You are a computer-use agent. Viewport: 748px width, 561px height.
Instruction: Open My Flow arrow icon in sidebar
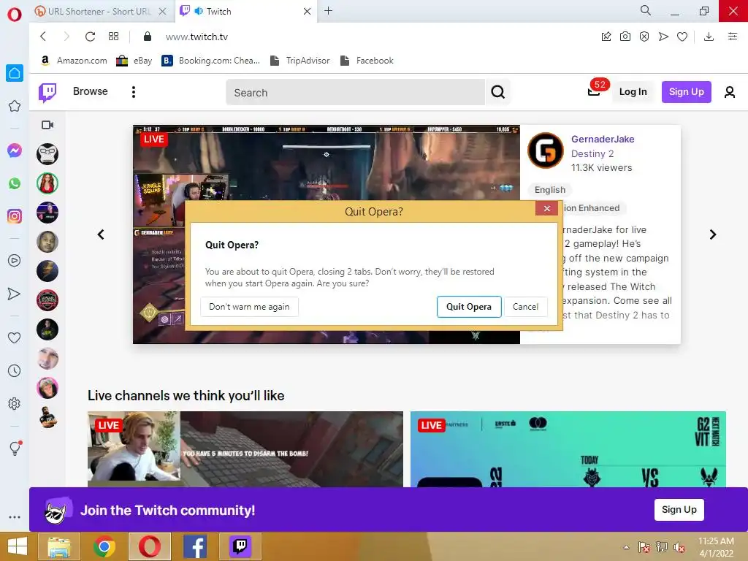pyautogui.click(x=15, y=294)
